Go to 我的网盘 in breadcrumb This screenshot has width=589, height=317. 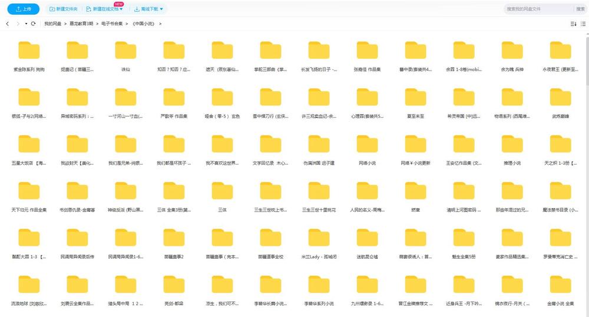(52, 24)
